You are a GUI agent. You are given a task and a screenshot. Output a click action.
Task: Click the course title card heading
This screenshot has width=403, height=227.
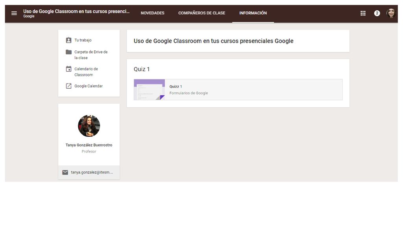[214, 41]
